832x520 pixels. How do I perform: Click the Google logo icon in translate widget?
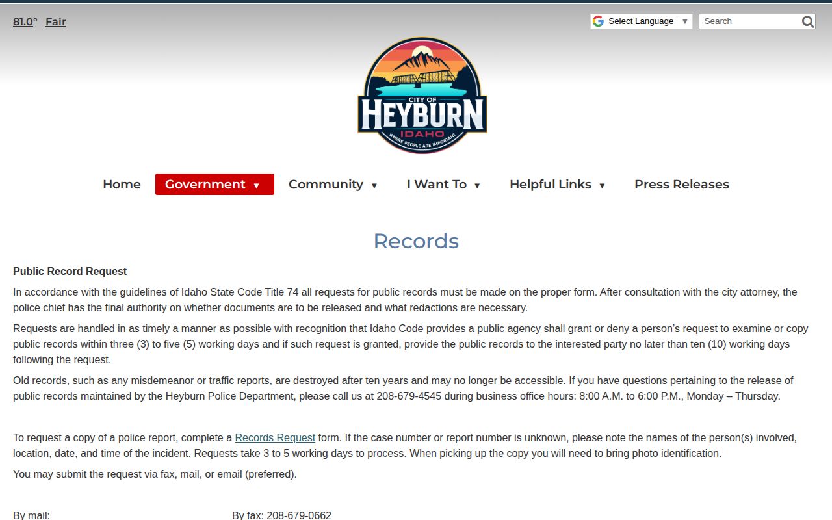(x=598, y=21)
